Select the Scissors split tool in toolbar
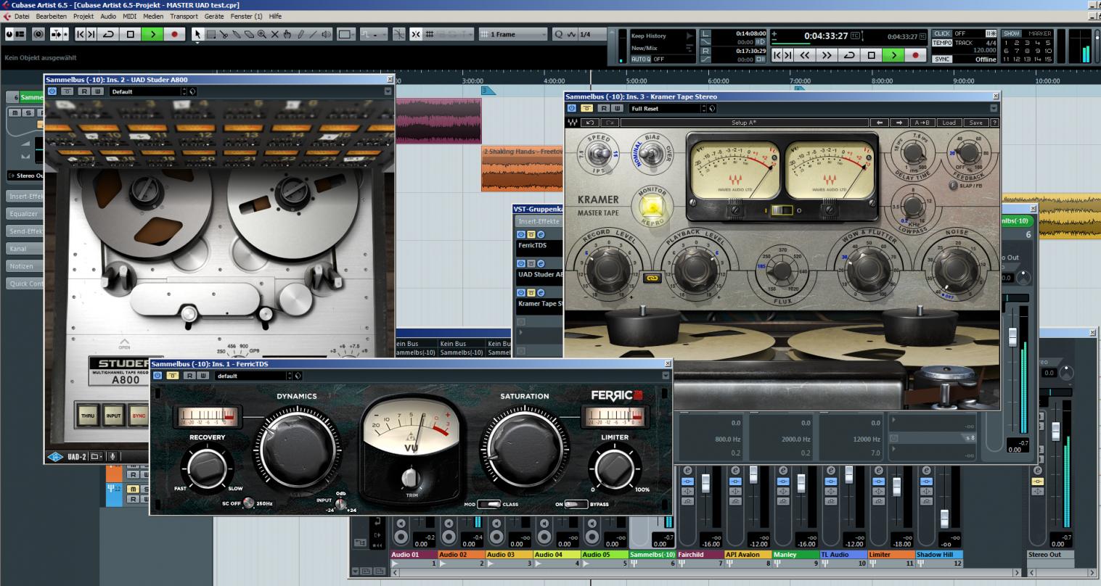The height and width of the screenshot is (586, 1101). click(x=224, y=34)
